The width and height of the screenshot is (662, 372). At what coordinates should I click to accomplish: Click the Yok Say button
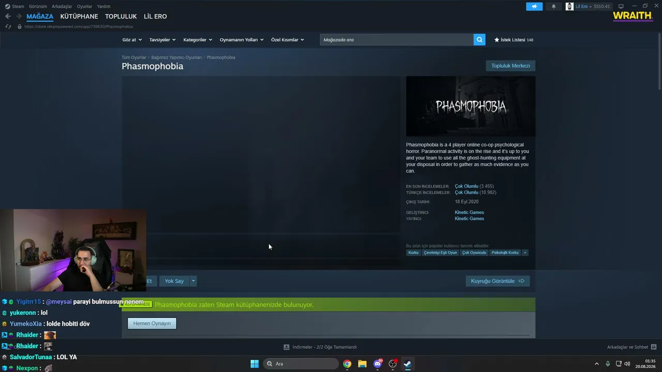point(174,281)
